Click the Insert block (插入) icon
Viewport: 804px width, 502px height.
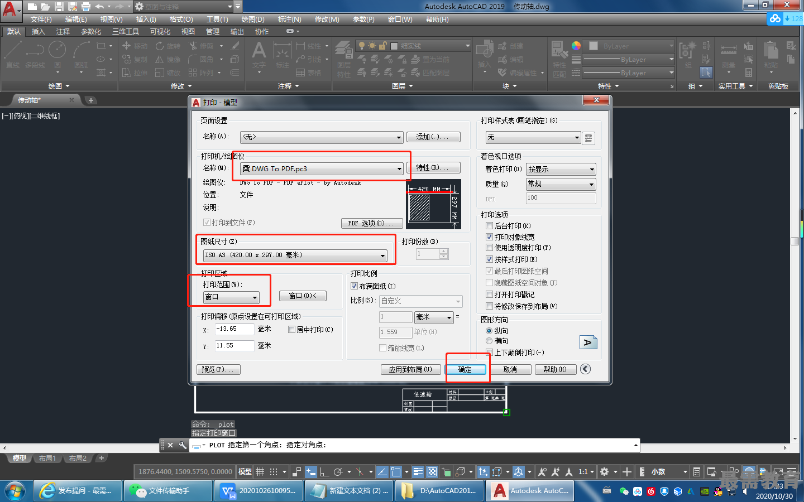[484, 56]
